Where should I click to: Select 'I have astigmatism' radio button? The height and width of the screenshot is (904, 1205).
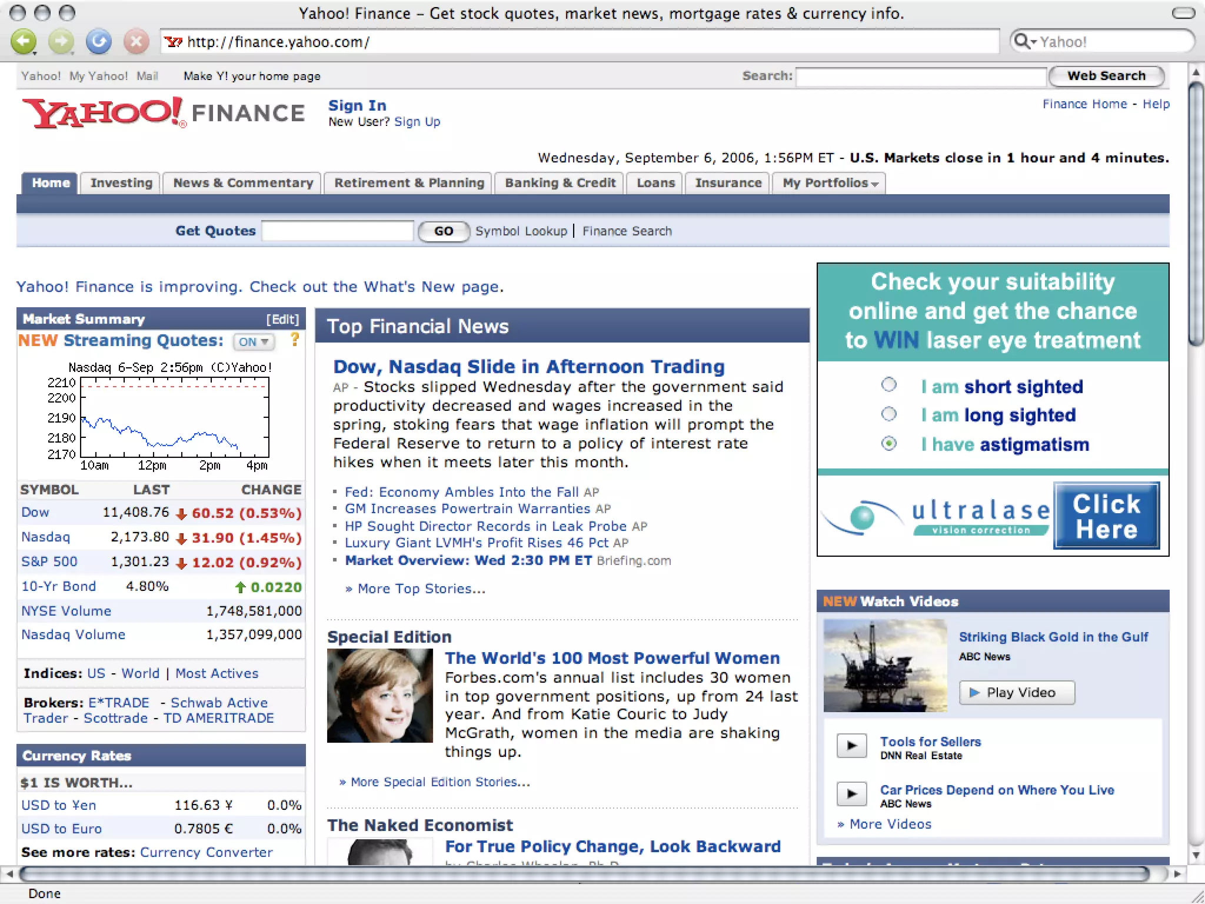(x=888, y=443)
